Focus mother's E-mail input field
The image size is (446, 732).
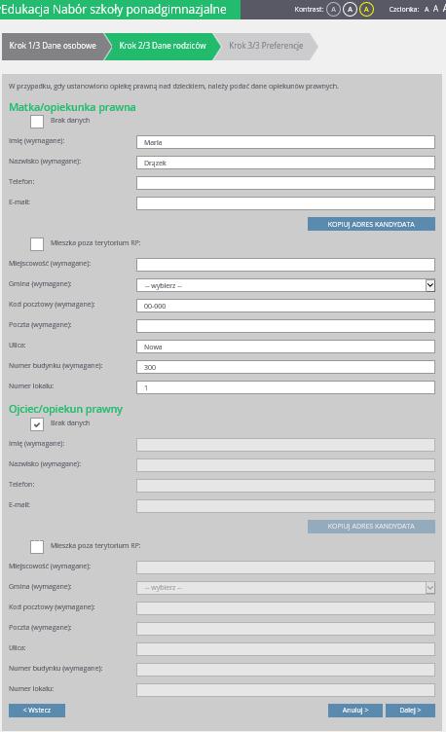285,203
